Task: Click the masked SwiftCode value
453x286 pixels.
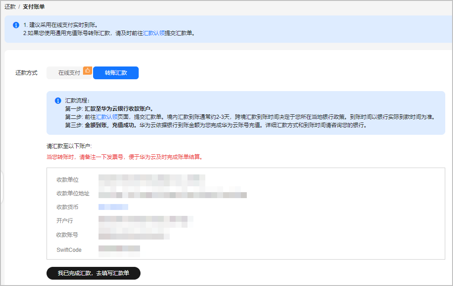Action: (120, 250)
